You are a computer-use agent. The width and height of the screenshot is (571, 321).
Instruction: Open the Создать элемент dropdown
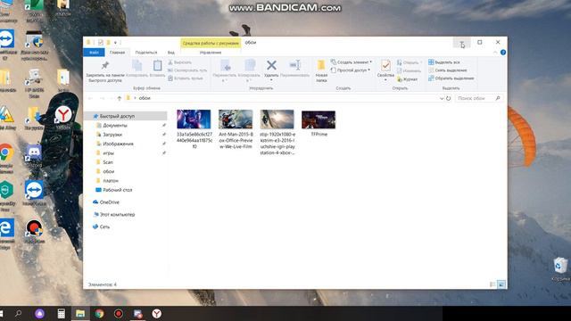pyautogui.click(x=351, y=62)
